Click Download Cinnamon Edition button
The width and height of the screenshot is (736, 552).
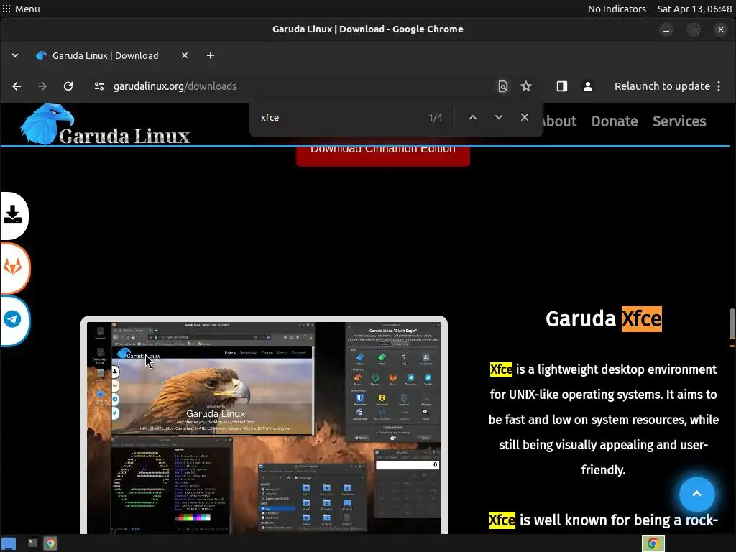click(383, 155)
